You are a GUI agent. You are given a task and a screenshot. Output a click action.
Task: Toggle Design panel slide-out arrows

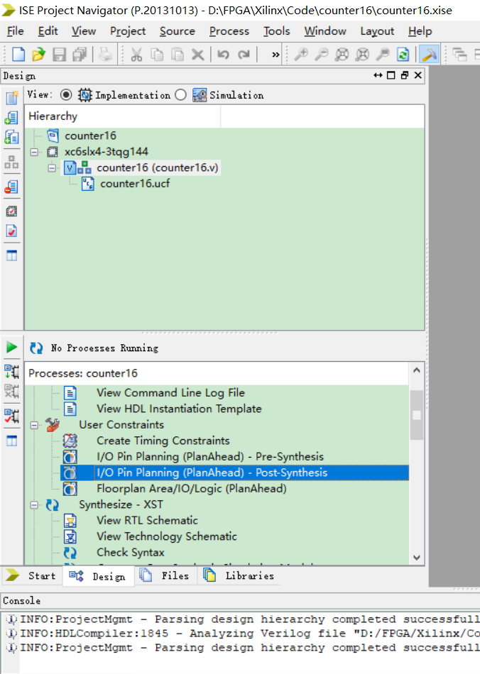pyautogui.click(x=378, y=76)
